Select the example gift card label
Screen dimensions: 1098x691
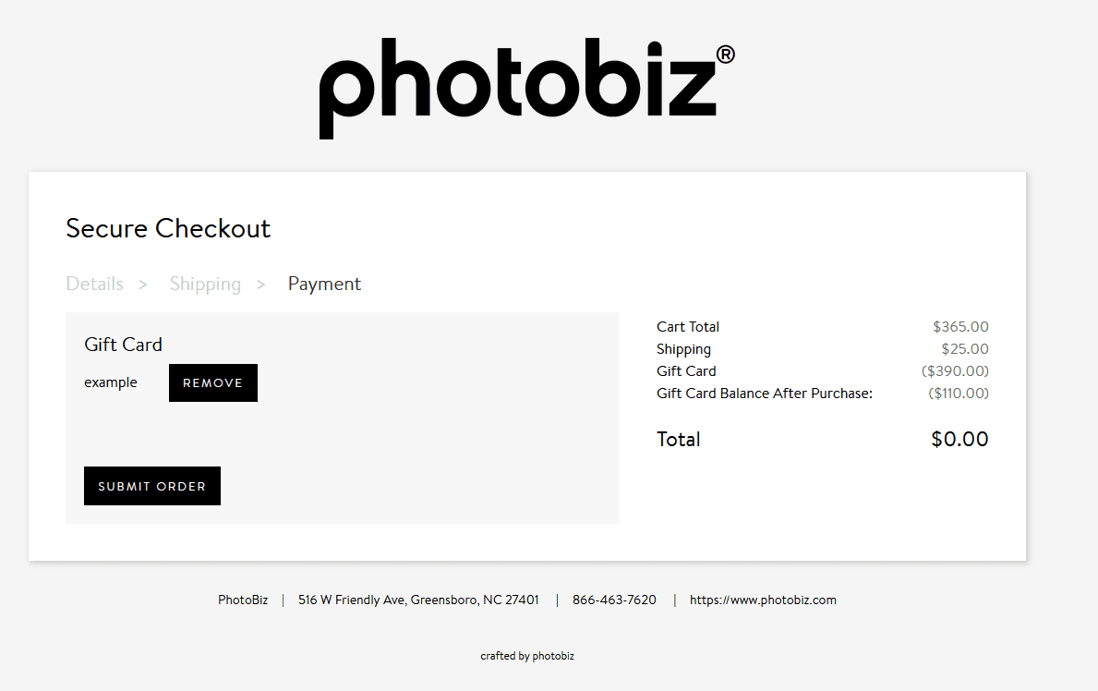point(111,382)
